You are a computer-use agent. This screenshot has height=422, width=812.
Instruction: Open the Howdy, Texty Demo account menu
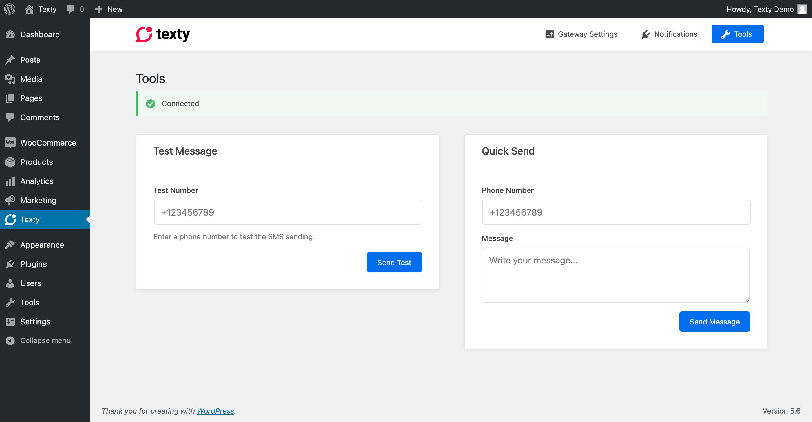coord(767,9)
